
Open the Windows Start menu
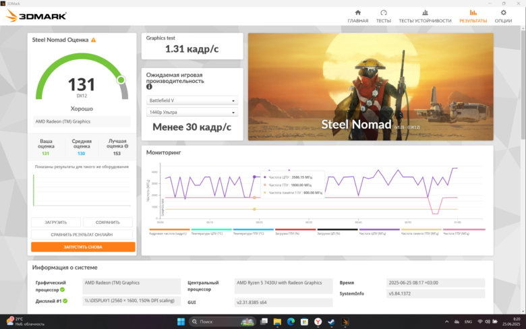(x=181, y=322)
